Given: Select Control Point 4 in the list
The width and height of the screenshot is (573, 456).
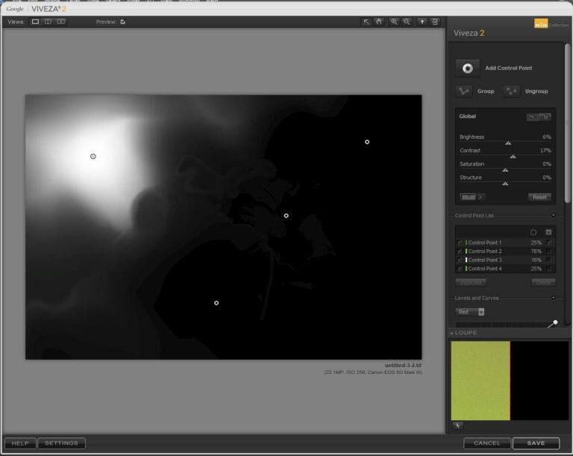Looking at the screenshot, I should [x=485, y=269].
